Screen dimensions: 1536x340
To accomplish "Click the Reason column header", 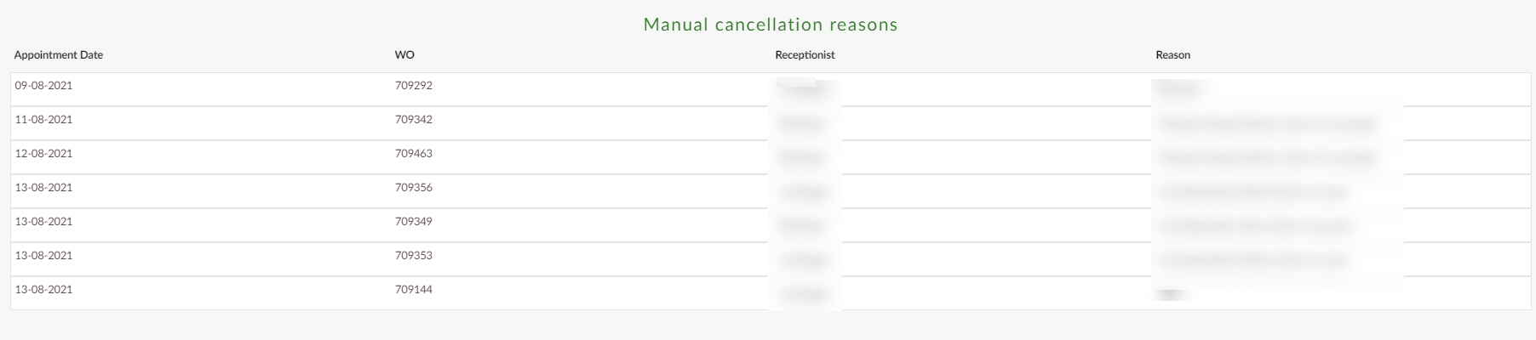I will point(1172,55).
